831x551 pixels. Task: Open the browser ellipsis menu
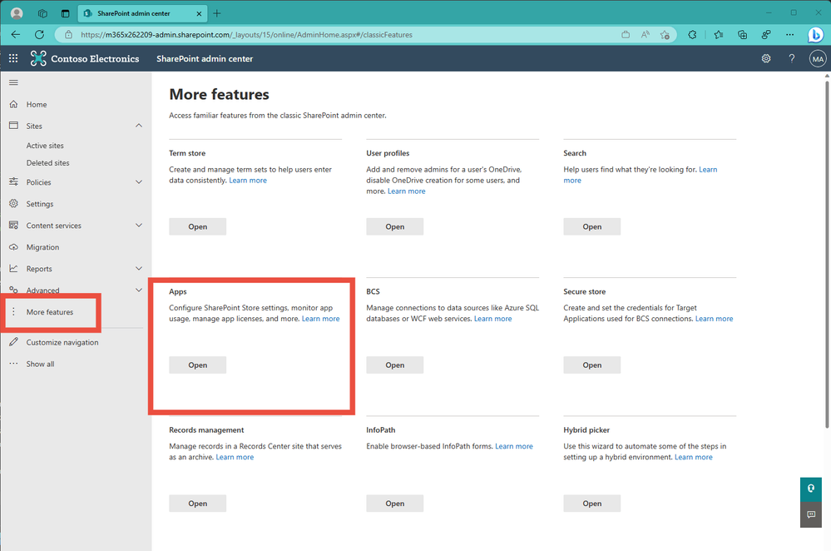point(789,34)
